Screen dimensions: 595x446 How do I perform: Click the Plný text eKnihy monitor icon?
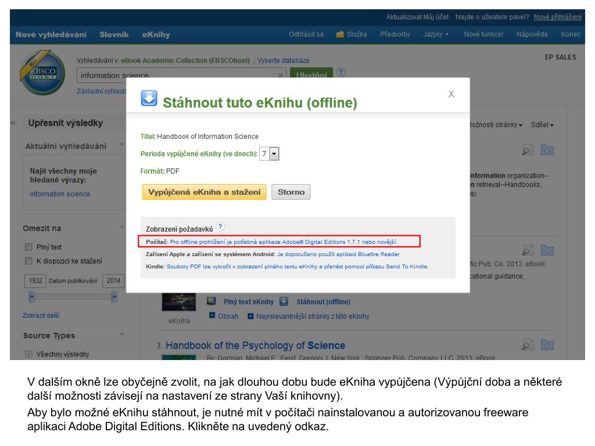[212, 301]
